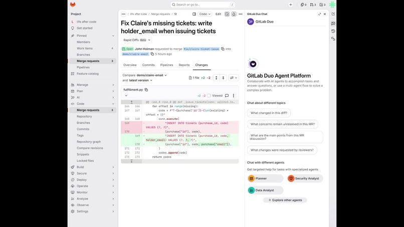404x227 pixels.
Task: Switch to the Pipelines tab
Action: pyautogui.click(x=166, y=65)
